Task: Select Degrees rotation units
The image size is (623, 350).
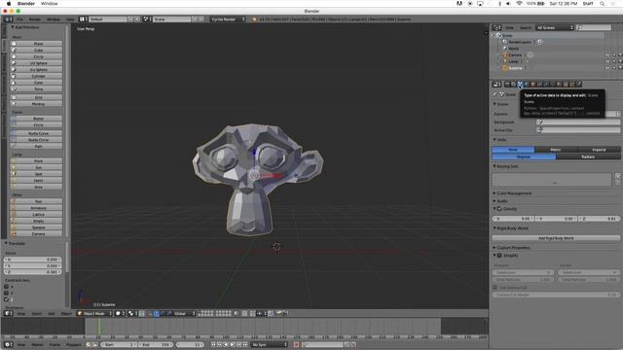Action: (x=524, y=157)
